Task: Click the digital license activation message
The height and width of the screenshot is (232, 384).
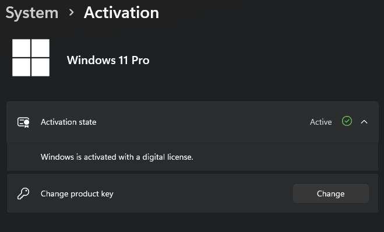Action: pyautogui.click(x=117, y=157)
